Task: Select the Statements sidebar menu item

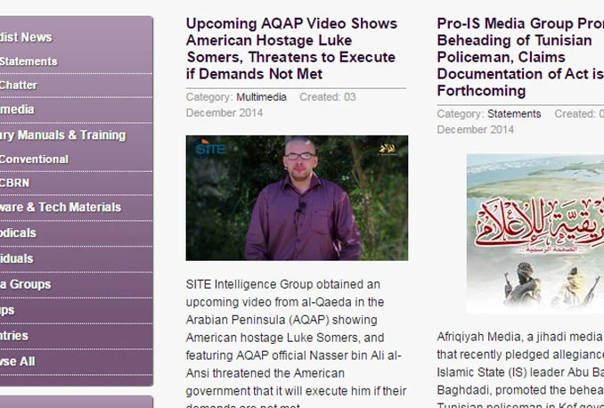Action: (x=29, y=61)
